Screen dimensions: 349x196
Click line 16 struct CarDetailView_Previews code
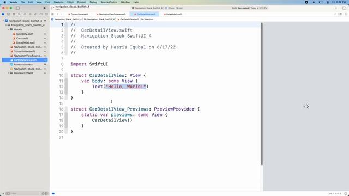(135, 109)
